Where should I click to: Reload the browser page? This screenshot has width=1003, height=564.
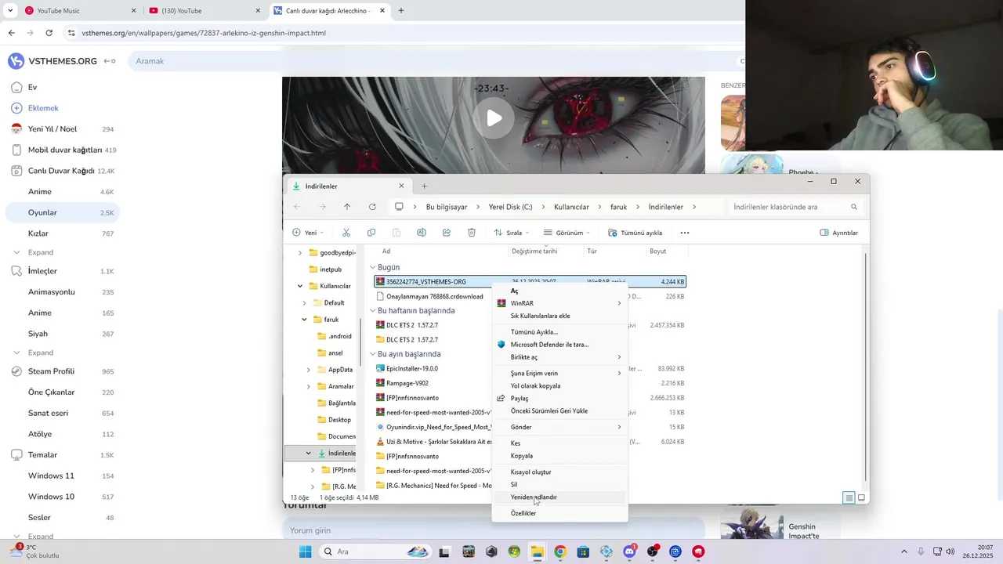click(x=49, y=33)
